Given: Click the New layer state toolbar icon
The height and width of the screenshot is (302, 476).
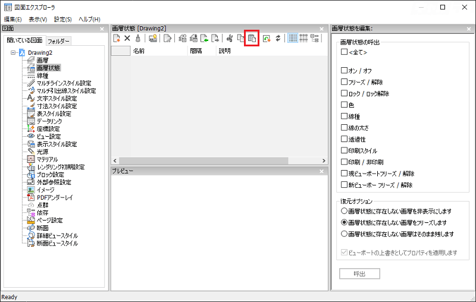Looking at the screenshot, I should [x=117, y=38].
